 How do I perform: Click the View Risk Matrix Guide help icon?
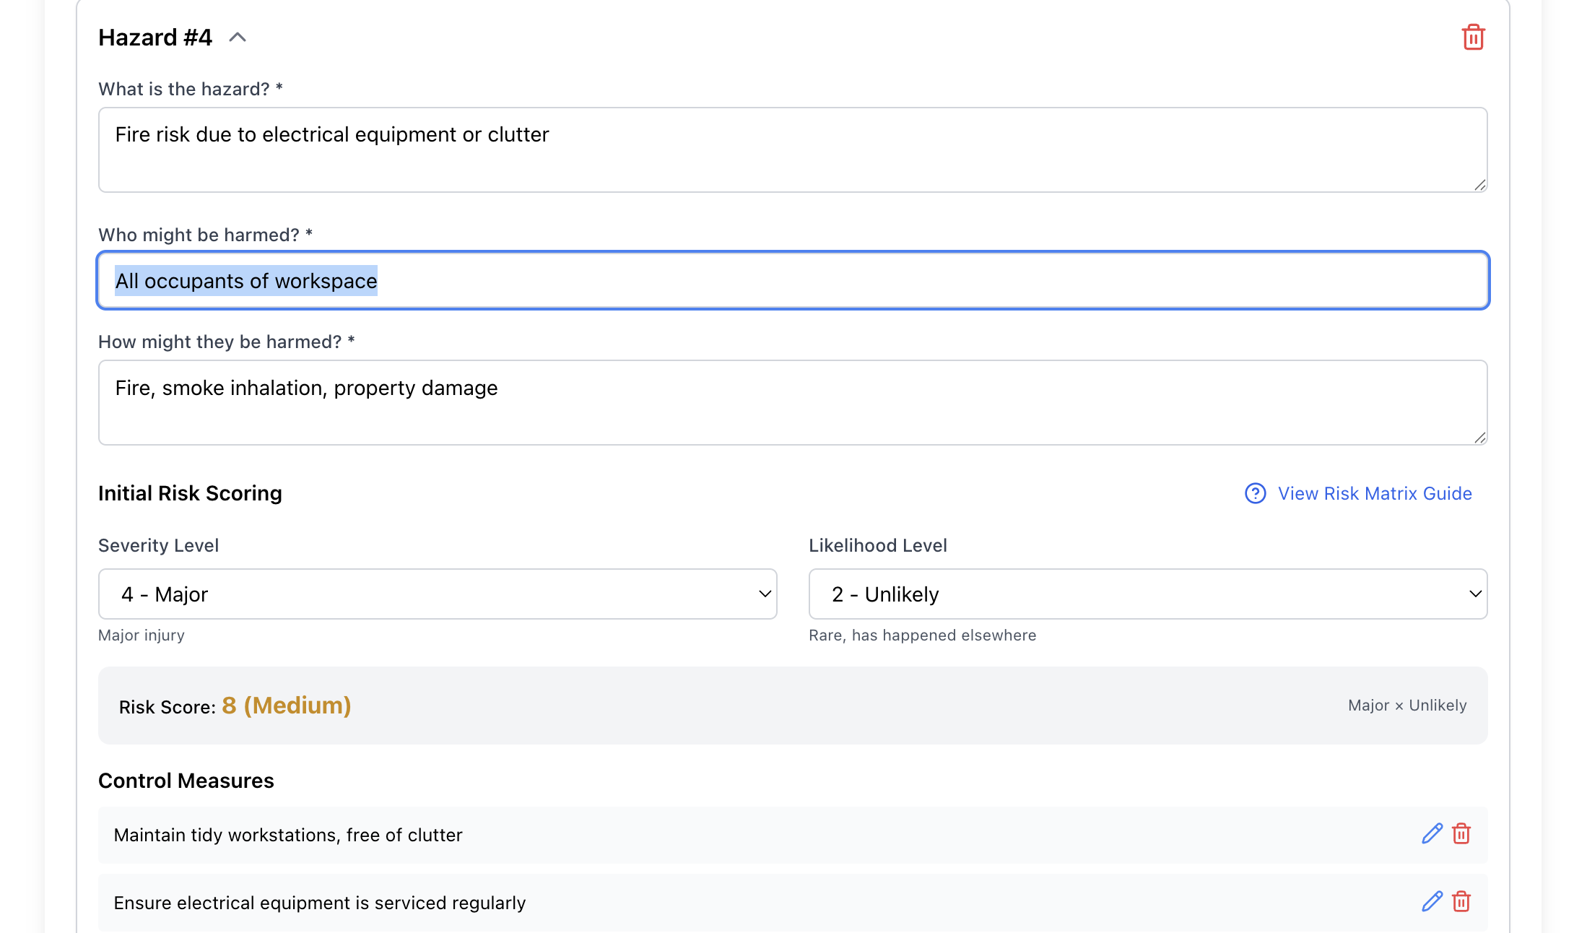[x=1256, y=493]
